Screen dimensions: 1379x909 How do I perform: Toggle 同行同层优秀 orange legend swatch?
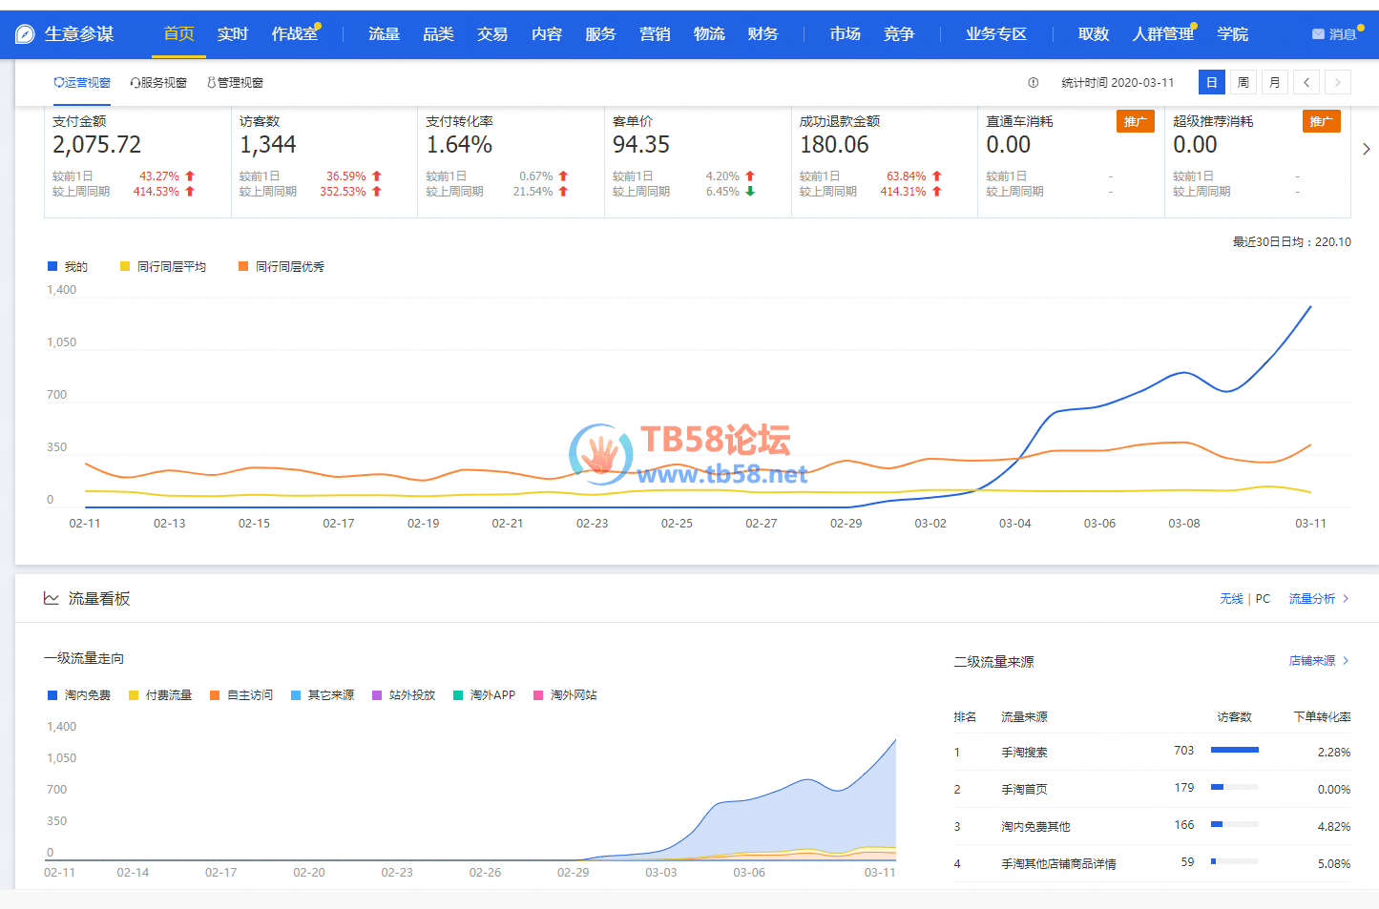click(243, 267)
